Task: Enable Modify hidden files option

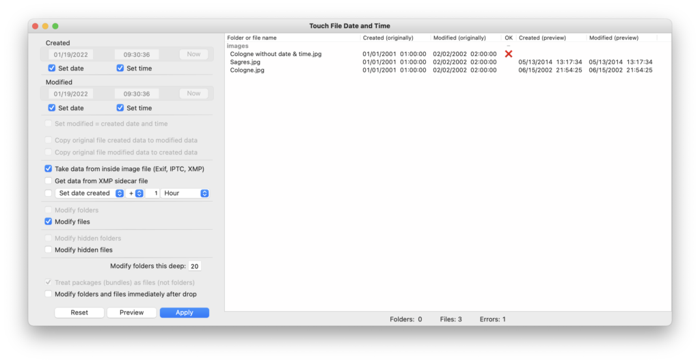Action: click(x=49, y=250)
